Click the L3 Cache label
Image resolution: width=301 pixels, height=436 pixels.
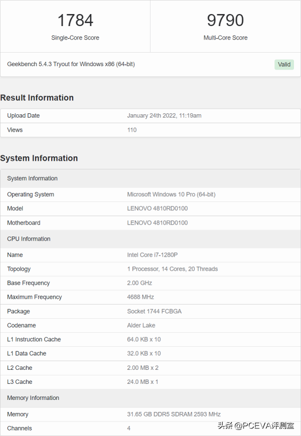click(20, 382)
